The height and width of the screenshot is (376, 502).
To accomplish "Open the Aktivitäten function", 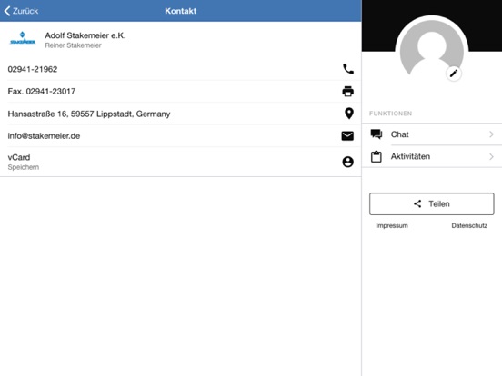I will click(x=432, y=156).
